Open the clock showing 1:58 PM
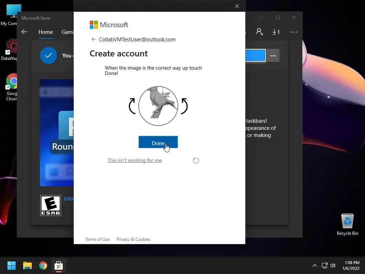This screenshot has width=365, height=274. [351, 265]
